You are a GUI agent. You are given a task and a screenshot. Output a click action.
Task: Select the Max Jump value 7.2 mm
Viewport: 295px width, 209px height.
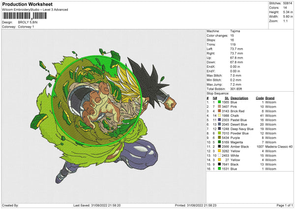pos(236,84)
